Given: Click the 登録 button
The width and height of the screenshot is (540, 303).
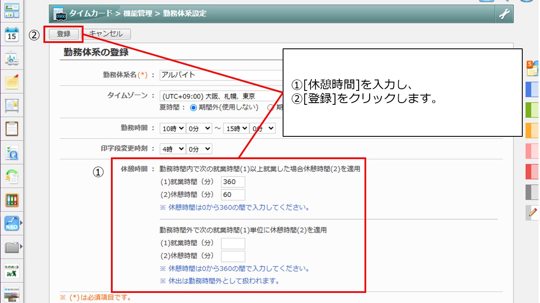Looking at the screenshot, I should [64, 34].
